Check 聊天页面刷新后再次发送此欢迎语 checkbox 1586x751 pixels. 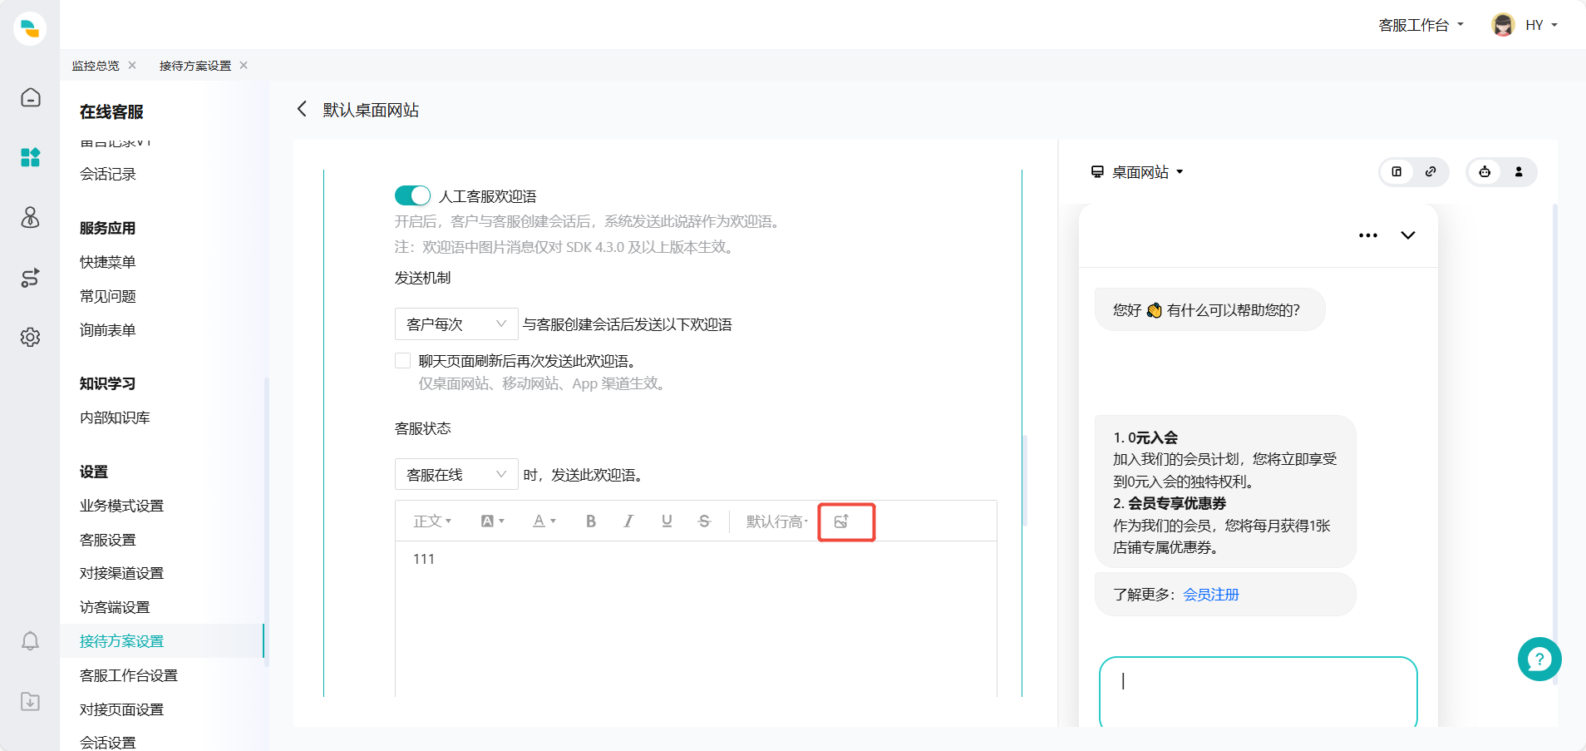point(402,360)
